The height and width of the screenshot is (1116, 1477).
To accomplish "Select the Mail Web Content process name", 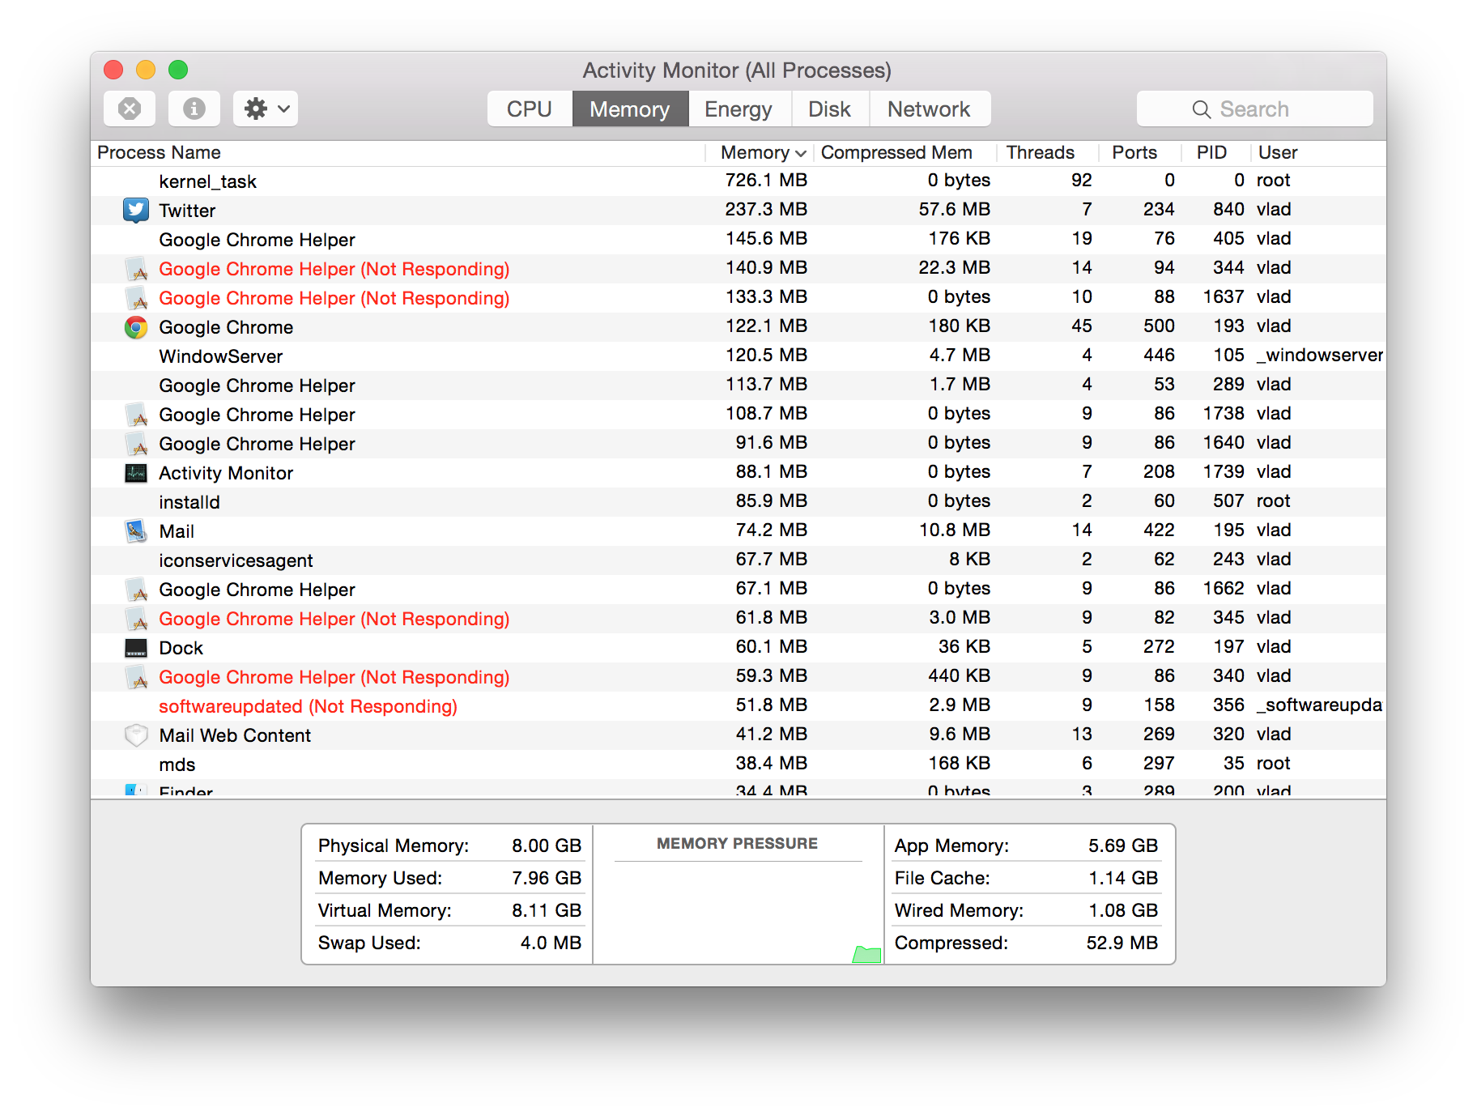I will [x=235, y=735].
